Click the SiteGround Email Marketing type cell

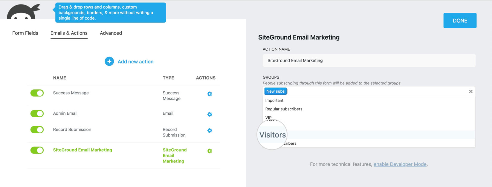point(175,155)
